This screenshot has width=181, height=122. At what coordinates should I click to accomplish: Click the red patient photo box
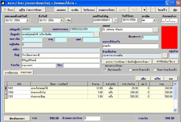[170, 37]
